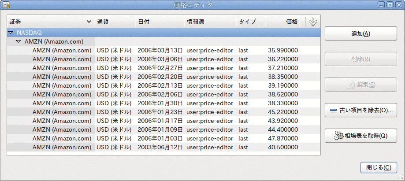Screen dimensions: 405x181
Task: Click the column chooser arrow icon
Action: pos(313,22)
